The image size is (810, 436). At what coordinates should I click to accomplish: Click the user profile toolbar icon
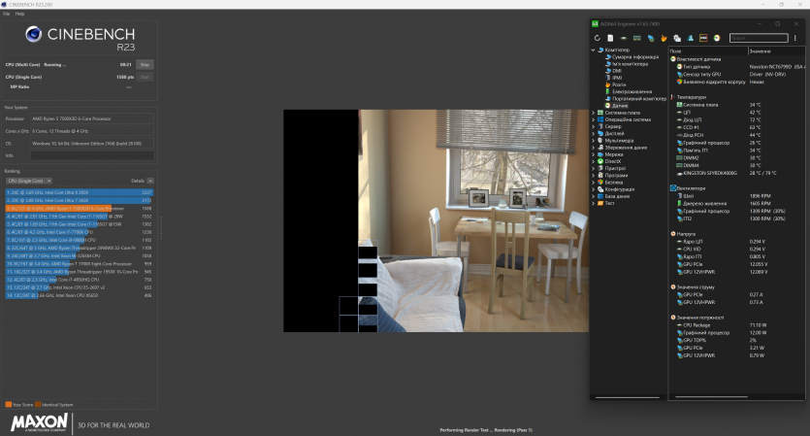point(690,38)
